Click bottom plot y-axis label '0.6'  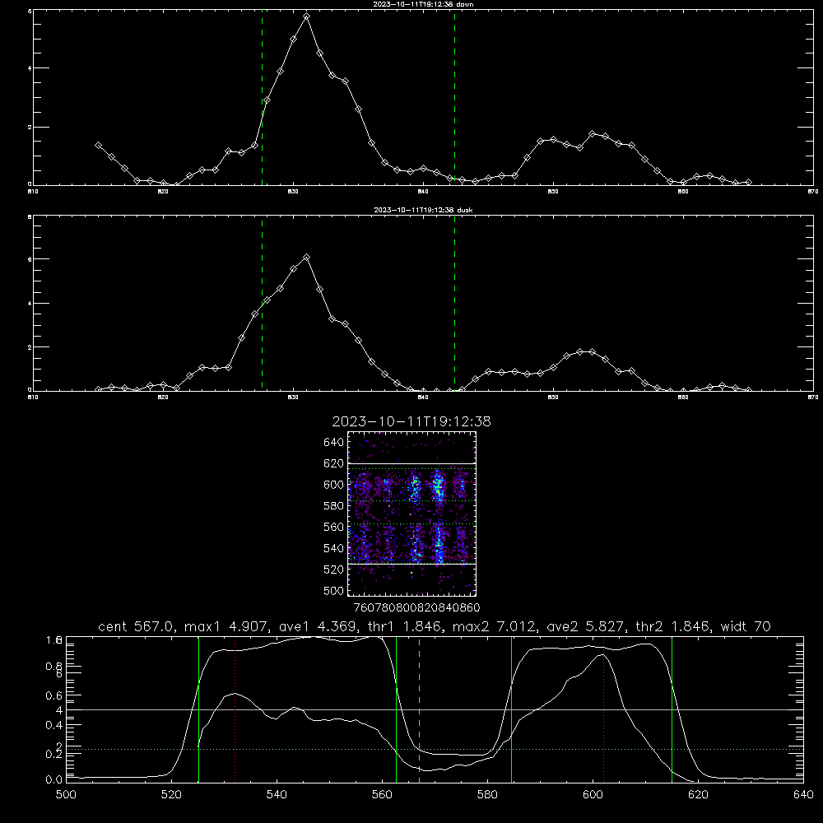54,695
